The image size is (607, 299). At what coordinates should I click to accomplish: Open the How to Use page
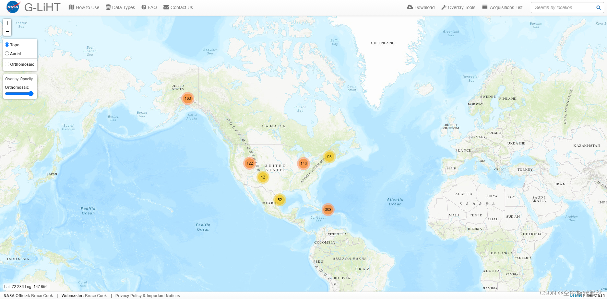[x=84, y=7]
